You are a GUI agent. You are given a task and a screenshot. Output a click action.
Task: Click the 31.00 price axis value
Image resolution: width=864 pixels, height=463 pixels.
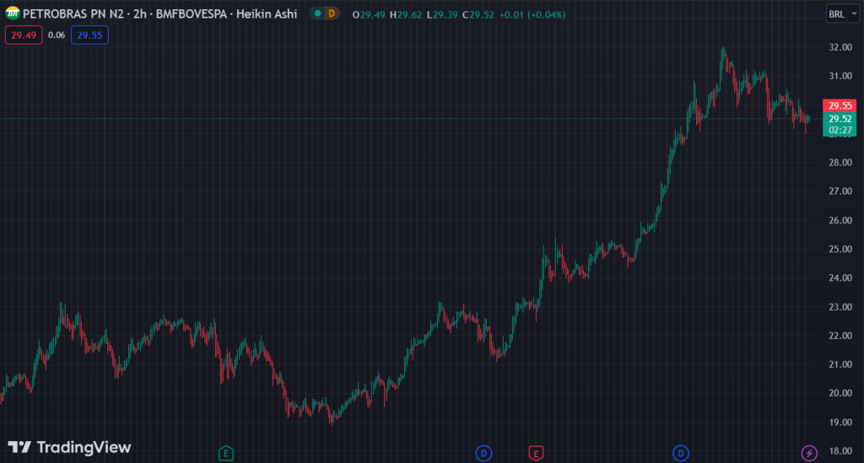pyautogui.click(x=840, y=76)
